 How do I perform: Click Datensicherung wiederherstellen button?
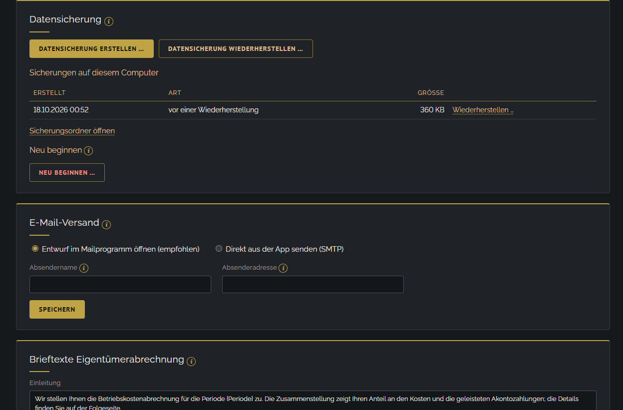(x=236, y=49)
